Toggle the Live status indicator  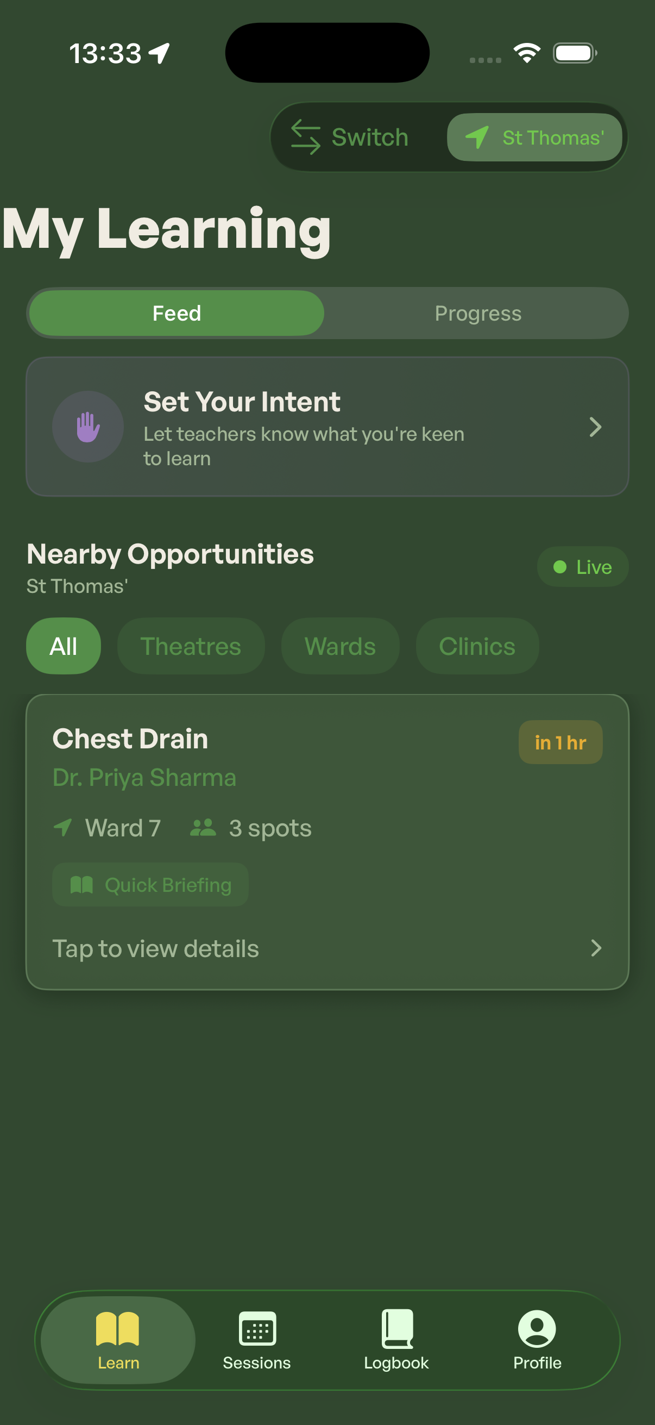tap(583, 567)
